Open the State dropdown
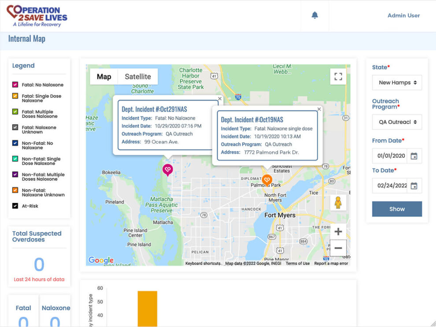The width and height of the screenshot is (436, 327). (397, 83)
